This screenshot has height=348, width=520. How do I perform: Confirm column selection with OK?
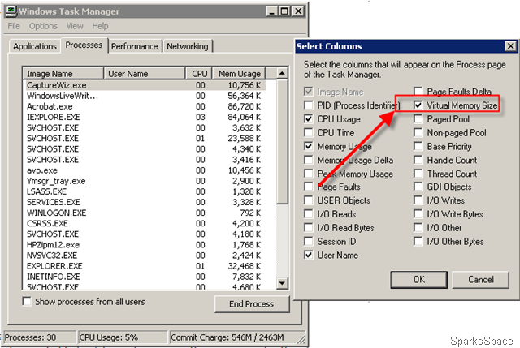click(x=419, y=280)
